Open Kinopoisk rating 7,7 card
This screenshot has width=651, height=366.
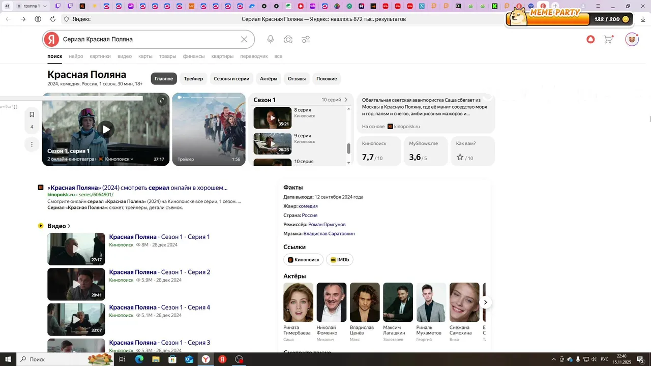click(x=378, y=151)
